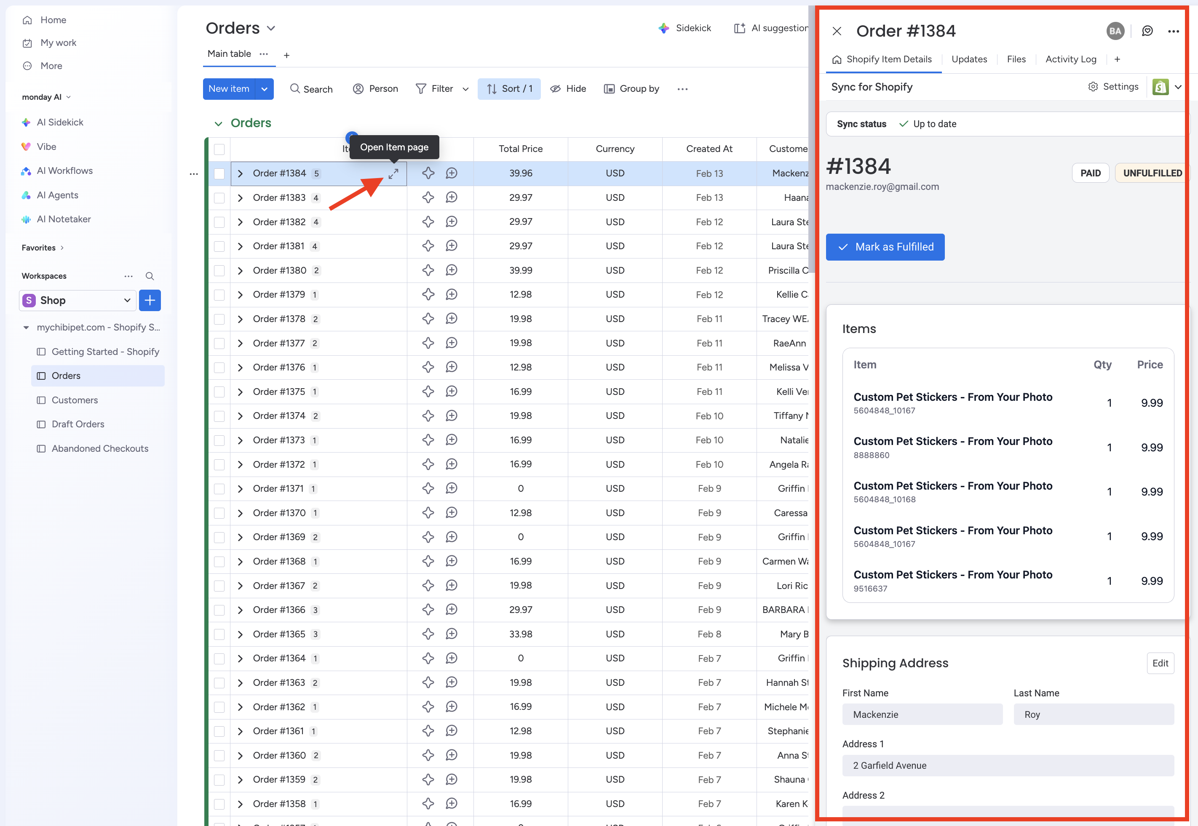Click the add update bubble icon for Order #1383
This screenshot has height=826, width=1198.
click(x=452, y=198)
